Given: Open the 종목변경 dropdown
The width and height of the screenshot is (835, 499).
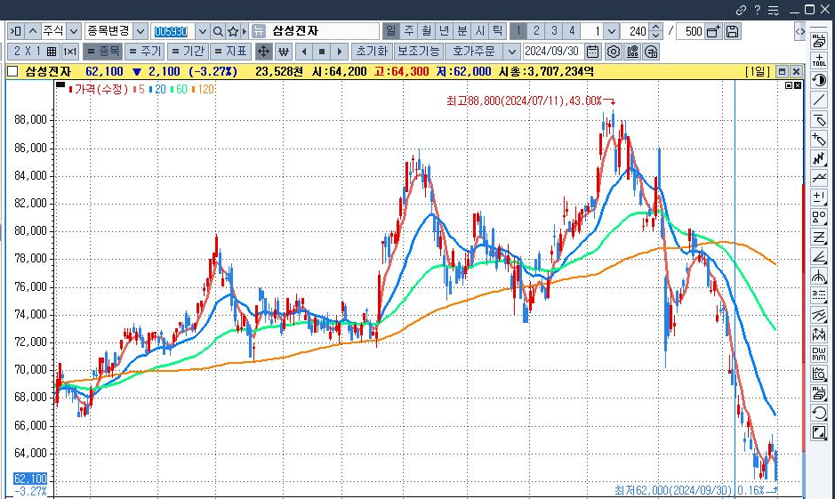Looking at the screenshot, I should [140, 31].
